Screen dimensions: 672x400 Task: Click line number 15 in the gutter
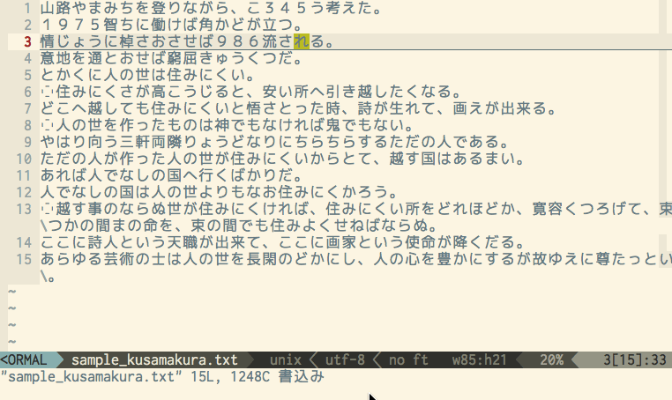[x=24, y=259]
